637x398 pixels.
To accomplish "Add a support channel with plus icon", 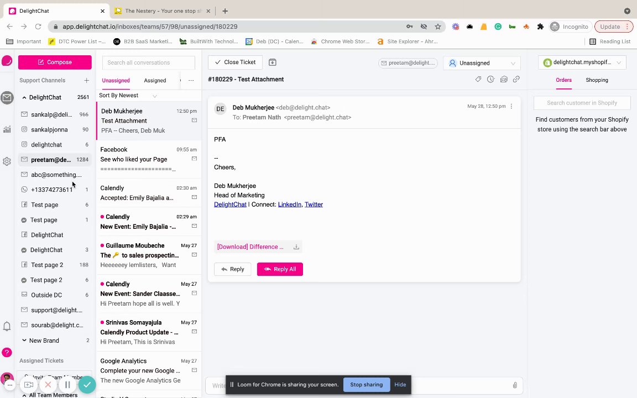I will point(86,80).
